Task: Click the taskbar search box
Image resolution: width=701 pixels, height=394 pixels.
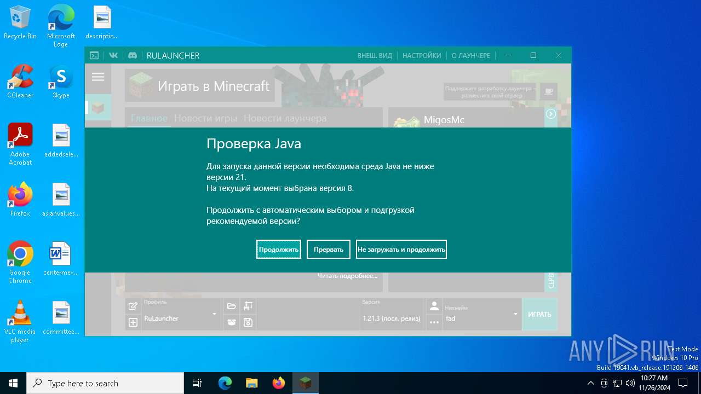Action: pyautogui.click(x=105, y=383)
